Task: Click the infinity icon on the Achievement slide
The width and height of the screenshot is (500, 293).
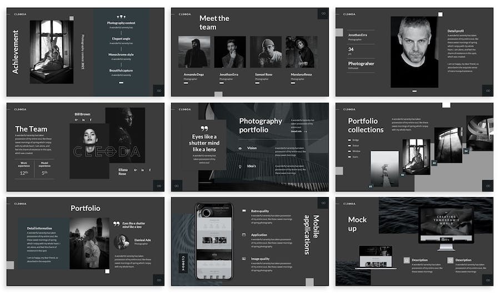Action: pyautogui.click(x=159, y=91)
